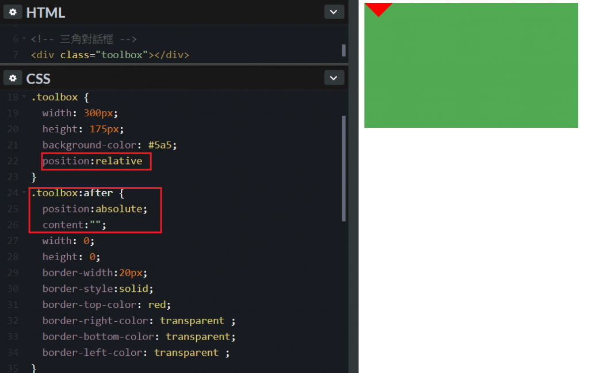Expand the CSS panel dropdown chevron
The width and height of the screenshot is (589, 373).
[x=334, y=78]
